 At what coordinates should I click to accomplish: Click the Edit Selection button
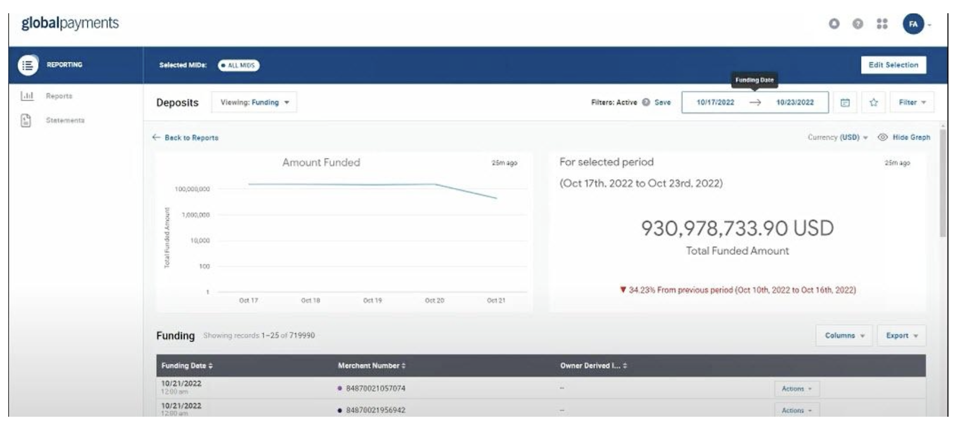click(x=893, y=65)
